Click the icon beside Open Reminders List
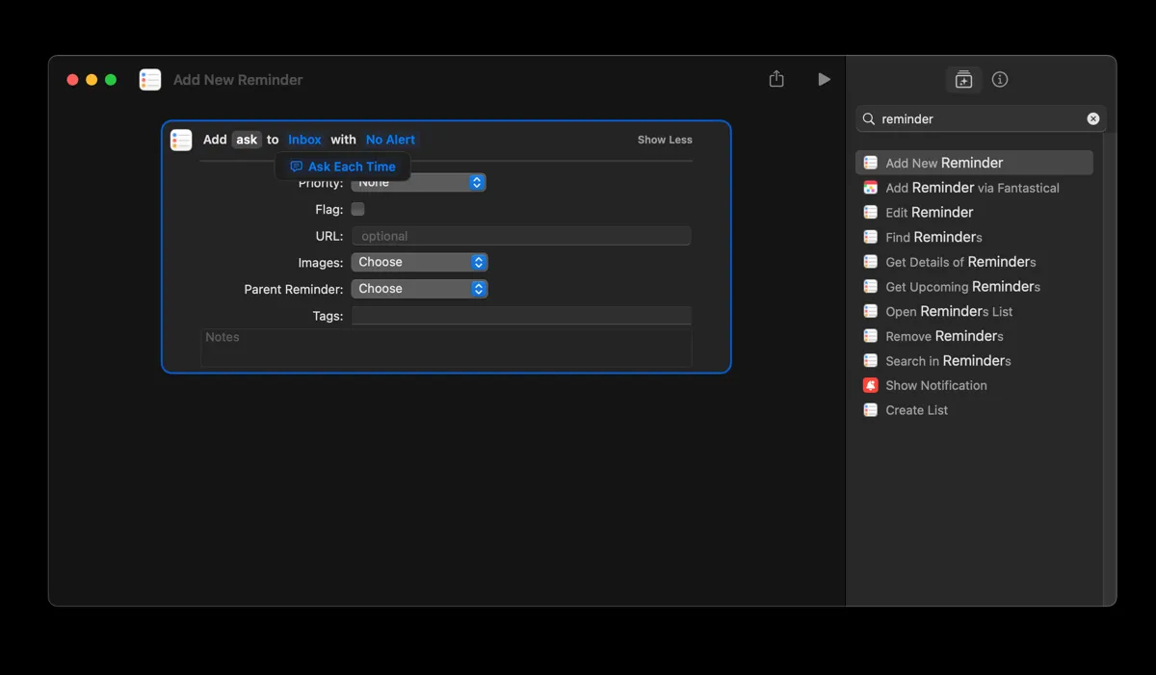 click(x=870, y=311)
